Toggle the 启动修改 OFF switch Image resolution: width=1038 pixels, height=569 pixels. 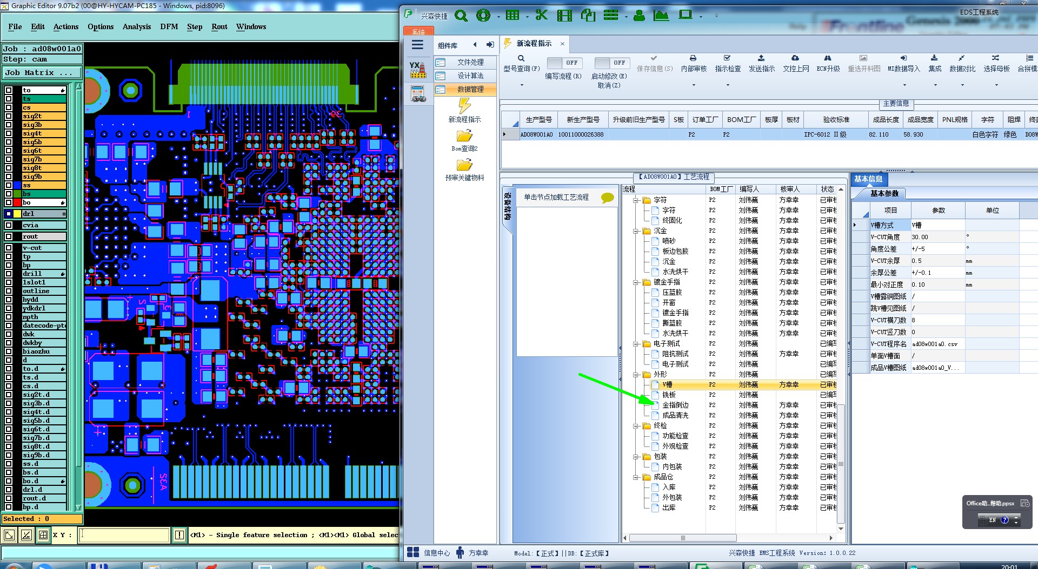click(611, 63)
